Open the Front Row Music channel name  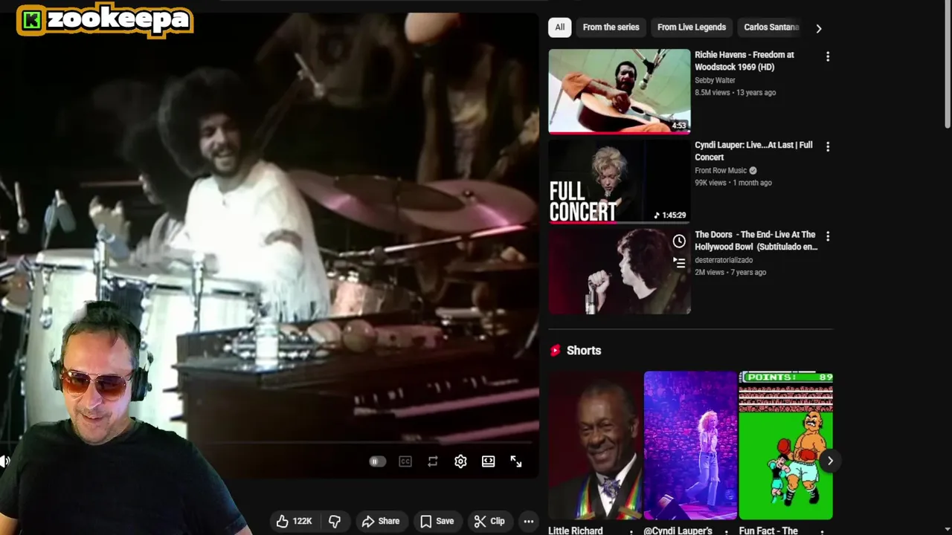click(x=721, y=170)
